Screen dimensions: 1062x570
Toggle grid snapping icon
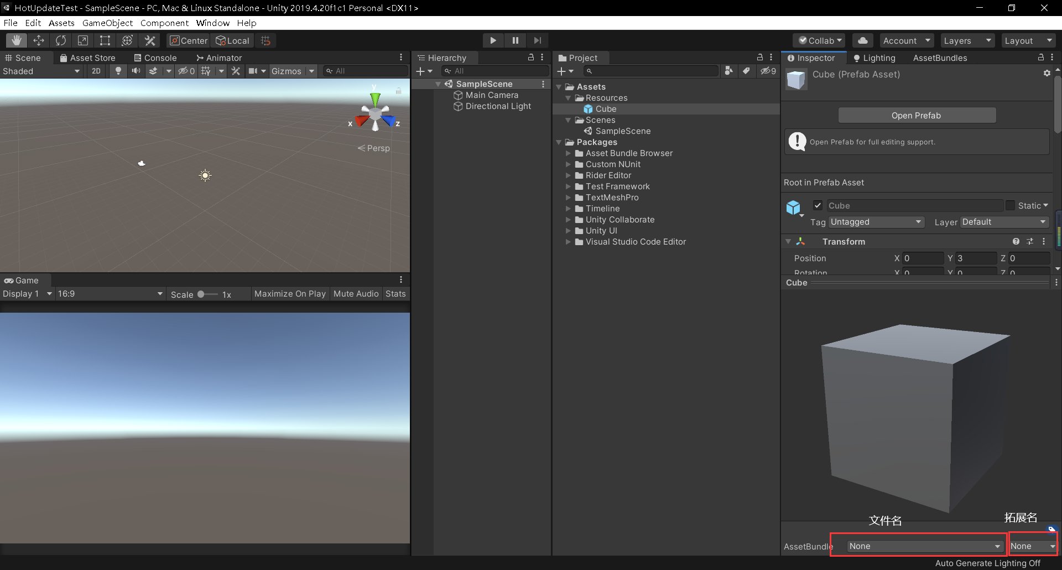click(x=265, y=40)
